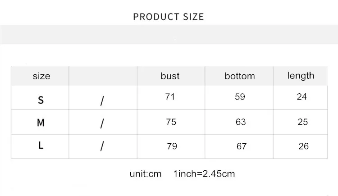Click bottom value 63 in M row

tap(241, 122)
